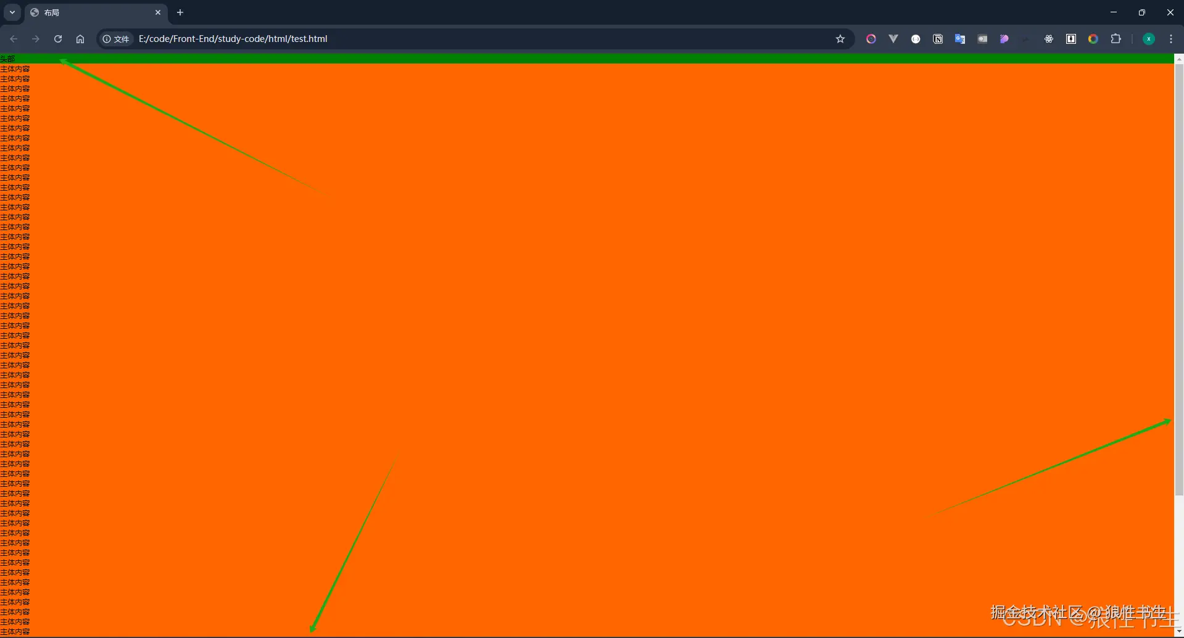Image resolution: width=1184 pixels, height=638 pixels.
Task: Expand the tab search dropdown
Action: 12,12
